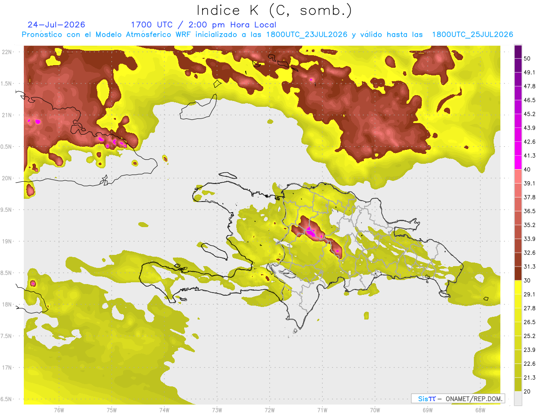
Task: Click the "75W" longitude label
Action: (x=112, y=410)
